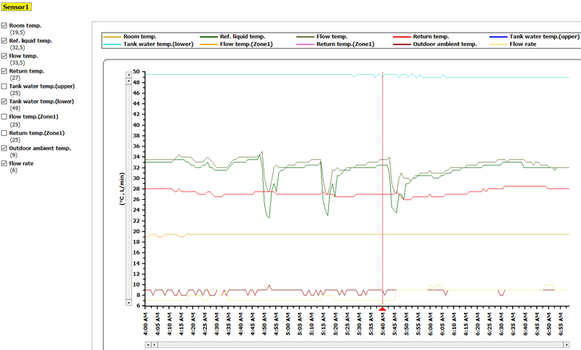Click the horizontal time scrollbar track
The height and width of the screenshot is (350, 581).
[x=360, y=345]
